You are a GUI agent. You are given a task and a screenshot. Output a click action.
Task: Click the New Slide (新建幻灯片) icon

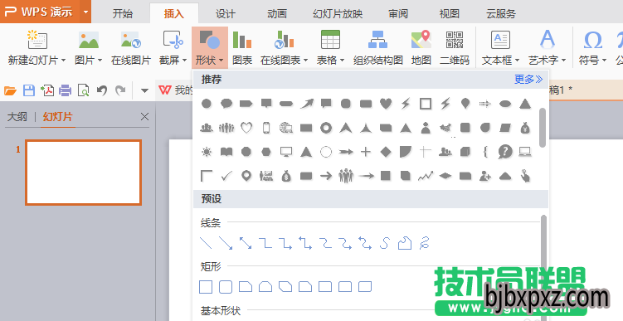tap(37, 40)
